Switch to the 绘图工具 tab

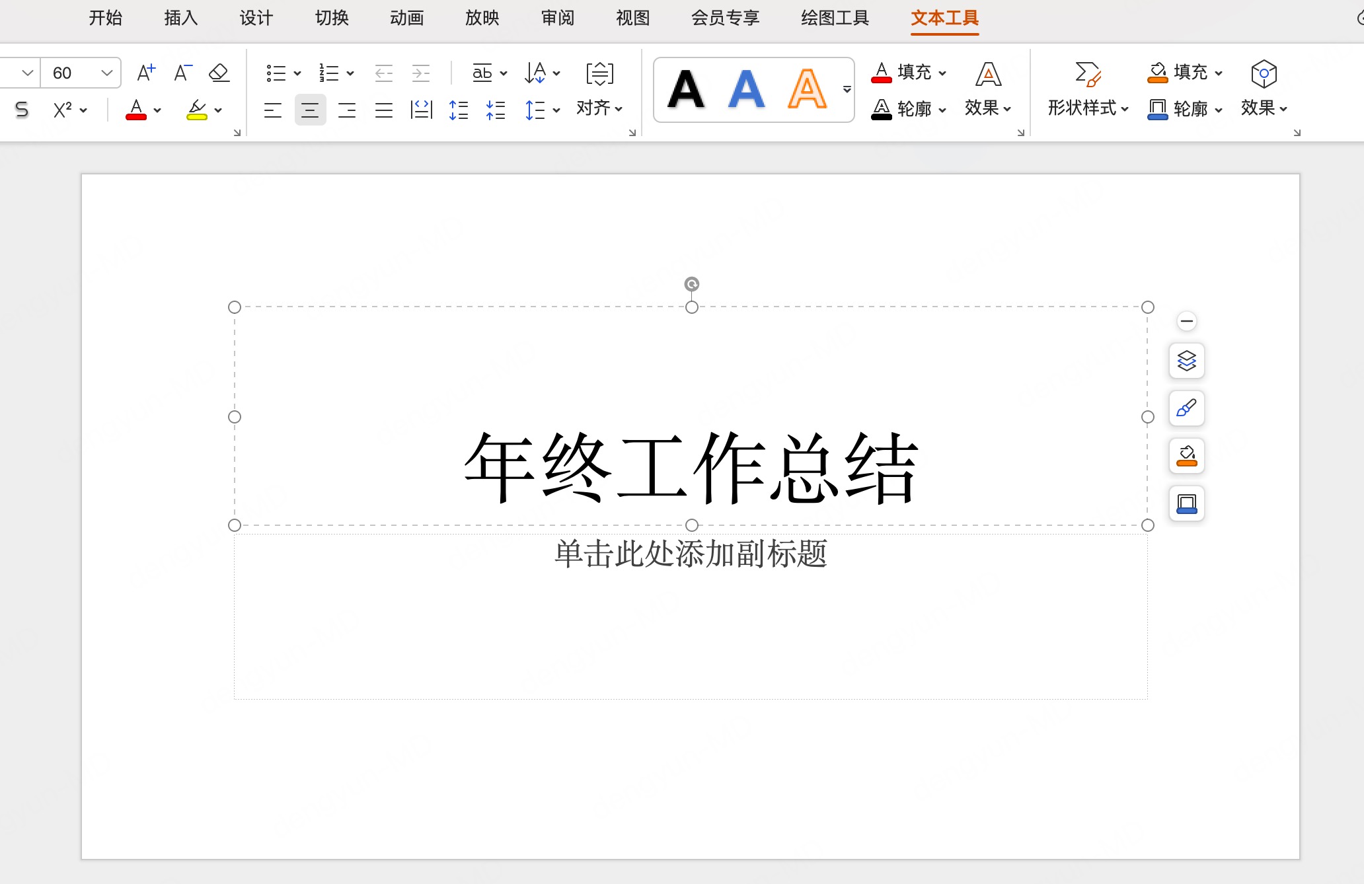click(x=835, y=18)
